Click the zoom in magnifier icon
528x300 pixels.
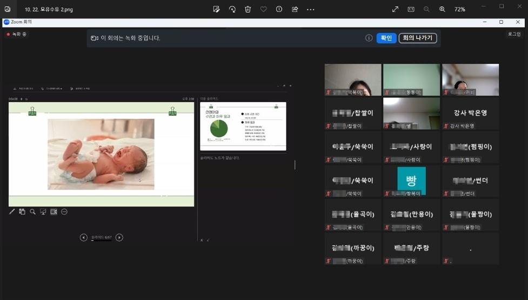[x=442, y=9]
